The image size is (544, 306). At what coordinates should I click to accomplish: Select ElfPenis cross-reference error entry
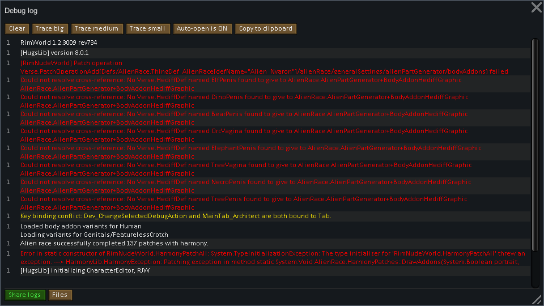coord(267,84)
